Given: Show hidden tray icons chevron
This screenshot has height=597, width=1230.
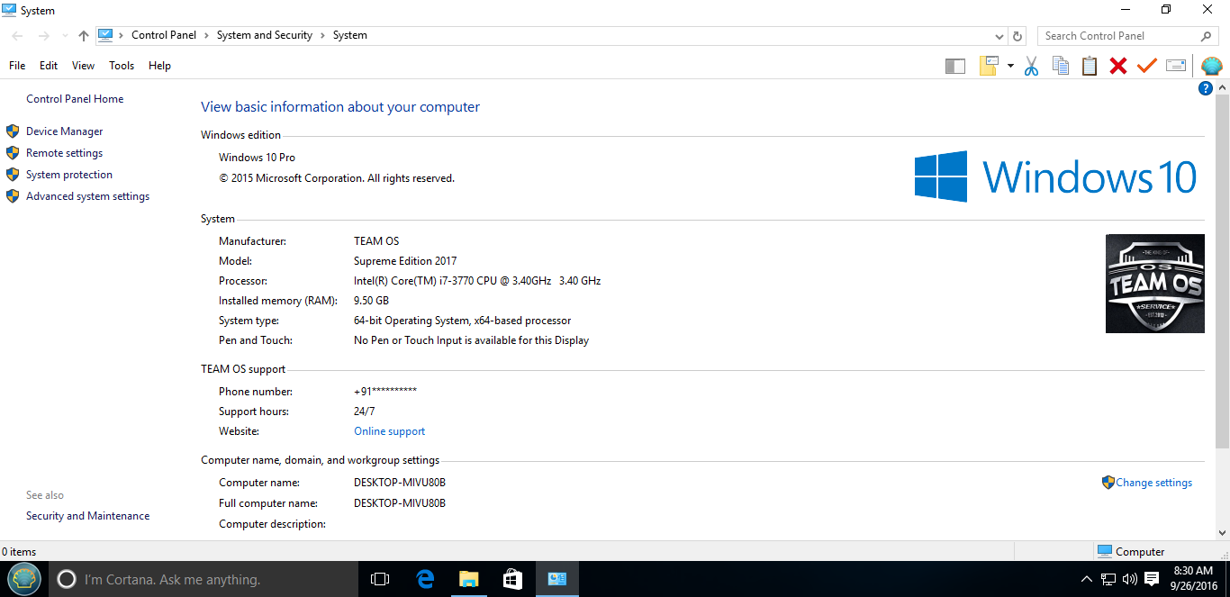Looking at the screenshot, I should (x=1087, y=579).
